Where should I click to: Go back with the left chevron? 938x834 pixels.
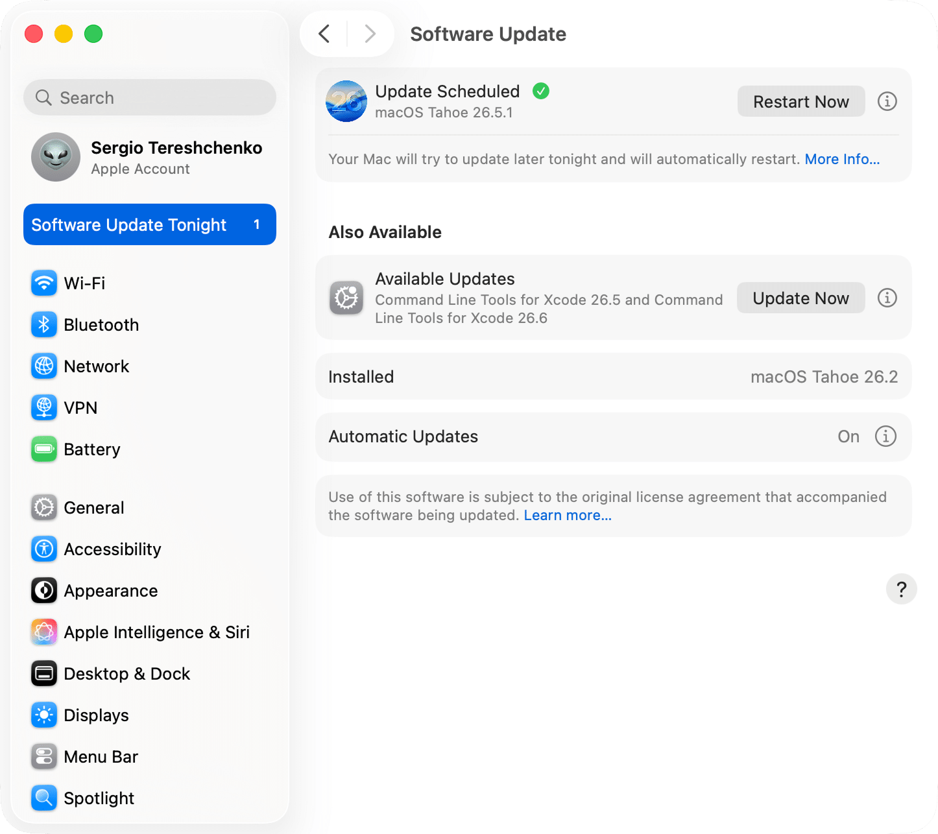tap(324, 34)
